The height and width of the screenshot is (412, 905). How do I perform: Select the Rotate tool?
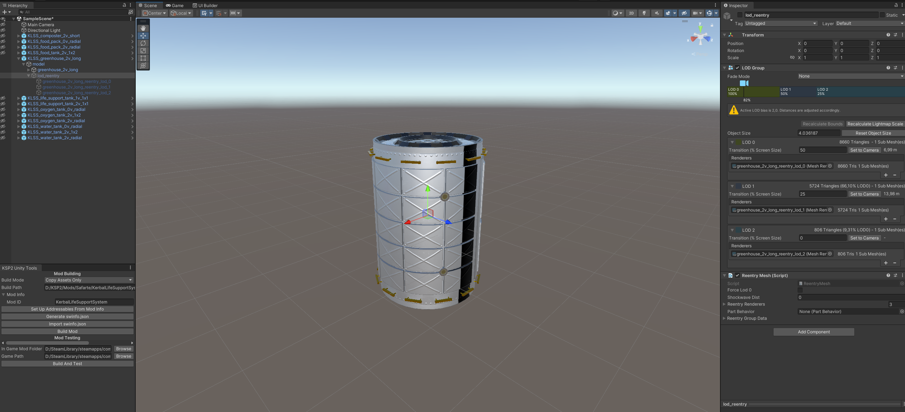(143, 43)
